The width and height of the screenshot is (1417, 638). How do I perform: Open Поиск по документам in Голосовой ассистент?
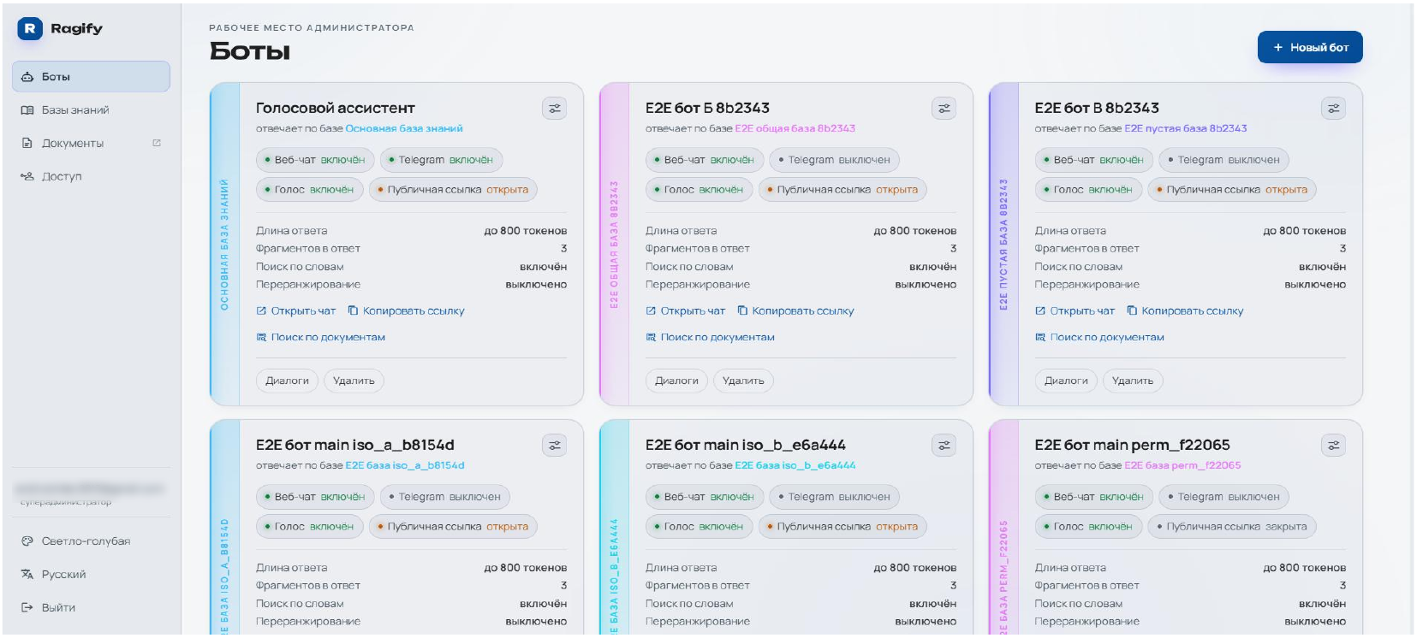321,338
